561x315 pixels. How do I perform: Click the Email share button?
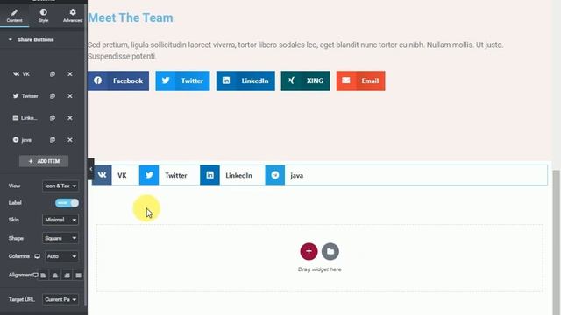360,80
